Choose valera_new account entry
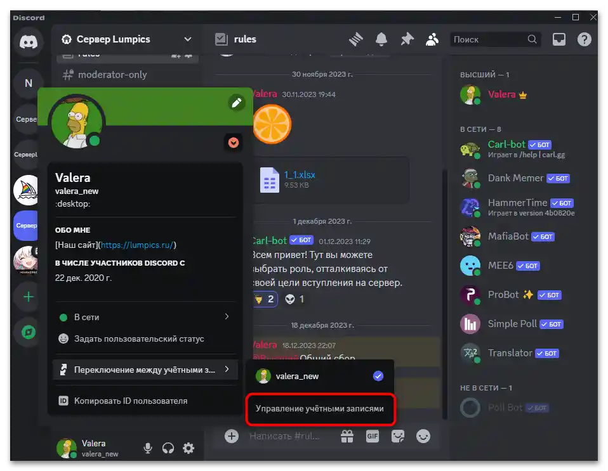The image size is (608, 471). coord(320,376)
